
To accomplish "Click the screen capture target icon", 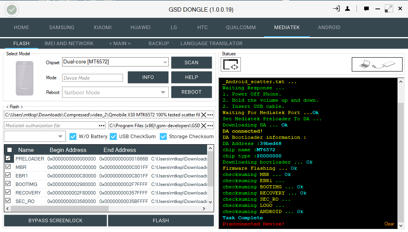I will click(x=231, y=64).
